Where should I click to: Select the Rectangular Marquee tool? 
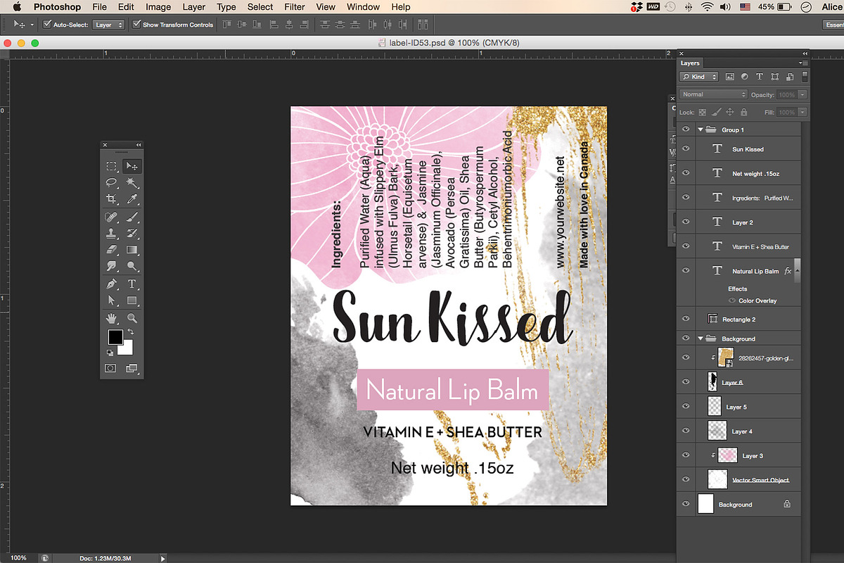[x=111, y=167]
